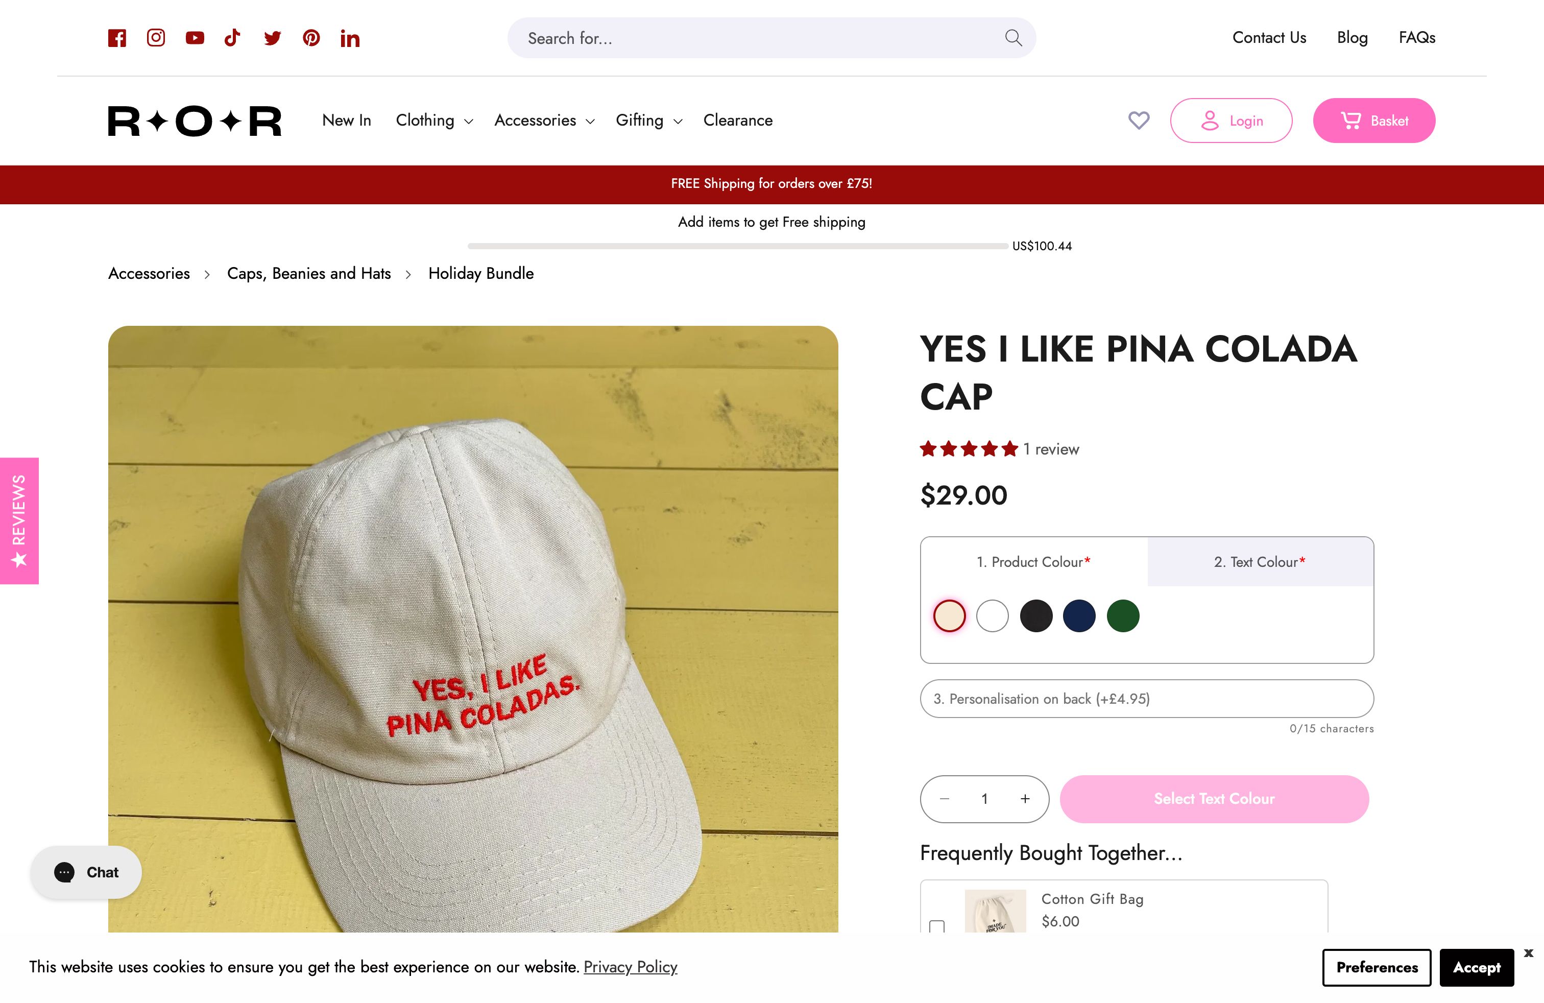Select the white product colour

click(x=993, y=616)
